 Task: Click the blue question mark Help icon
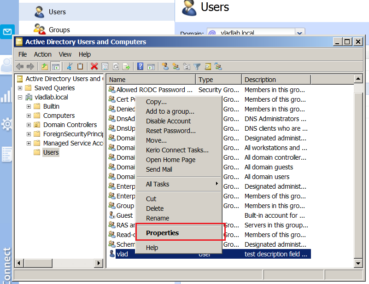coord(140,67)
